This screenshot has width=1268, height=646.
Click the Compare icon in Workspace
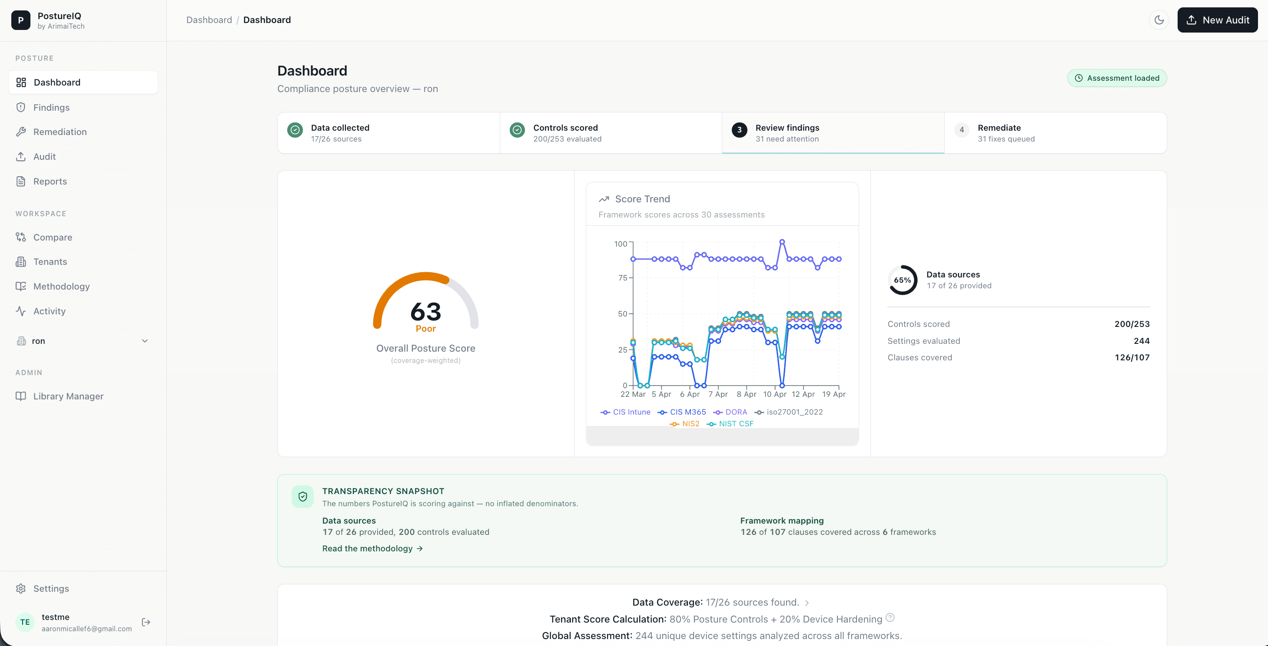(x=21, y=237)
